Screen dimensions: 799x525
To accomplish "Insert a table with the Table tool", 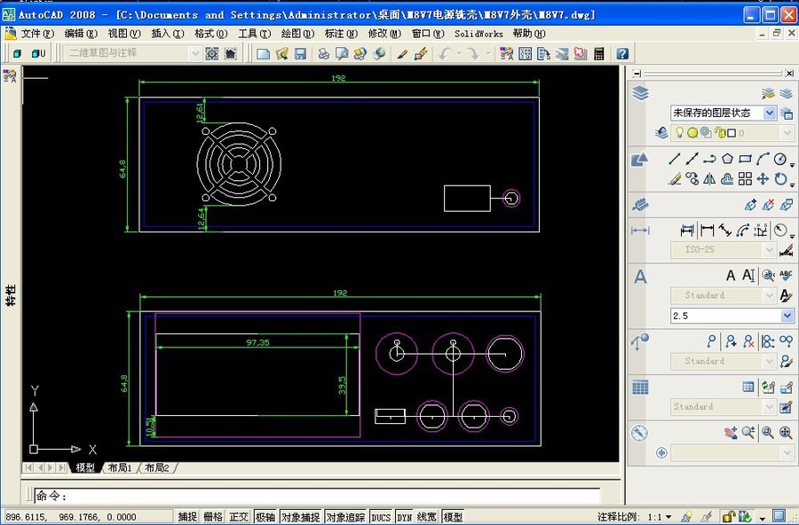I will click(748, 387).
